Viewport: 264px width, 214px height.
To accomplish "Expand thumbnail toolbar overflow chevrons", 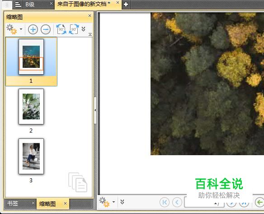I will click(x=83, y=29).
